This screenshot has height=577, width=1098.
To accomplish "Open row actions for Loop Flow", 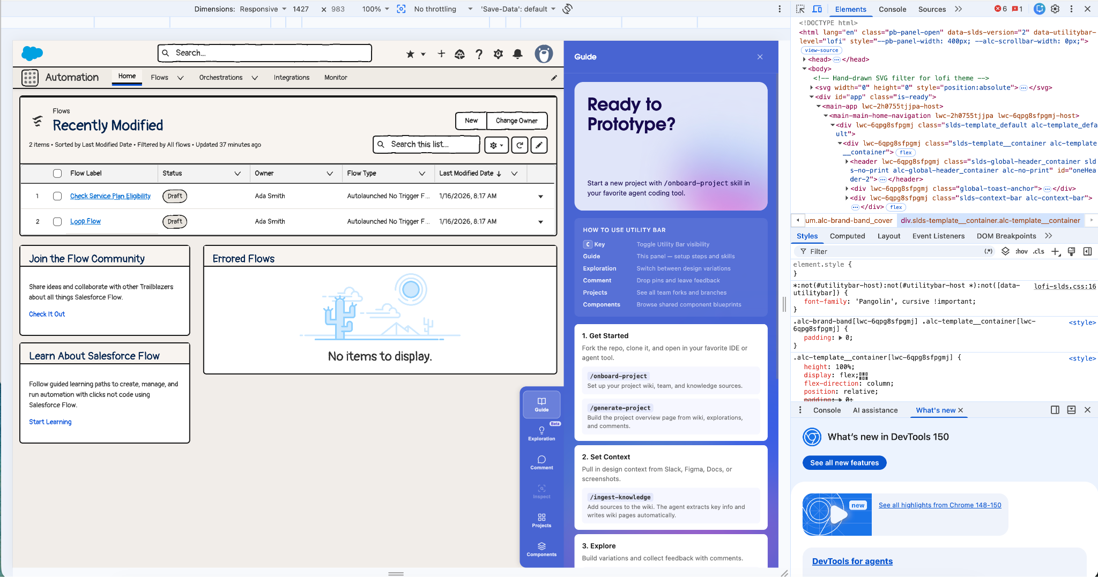I will 540,222.
